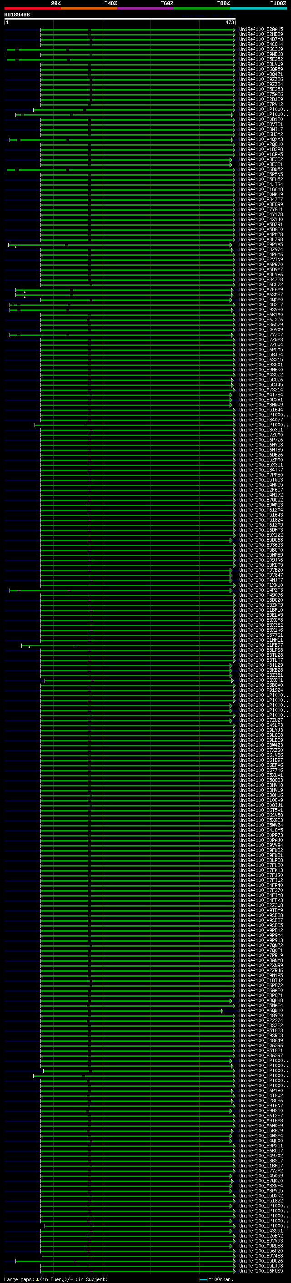The height and width of the screenshot is (1283, 291).
Task: Open hit UniRef100_Q4CQM4
Action: coord(261,44)
